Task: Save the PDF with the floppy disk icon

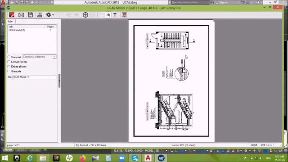Action: [x=30, y=15]
